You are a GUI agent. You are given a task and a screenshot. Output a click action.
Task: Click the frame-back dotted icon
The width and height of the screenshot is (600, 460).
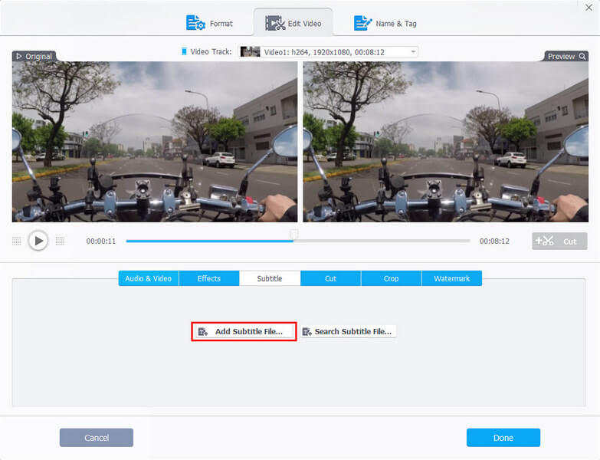tap(16, 241)
